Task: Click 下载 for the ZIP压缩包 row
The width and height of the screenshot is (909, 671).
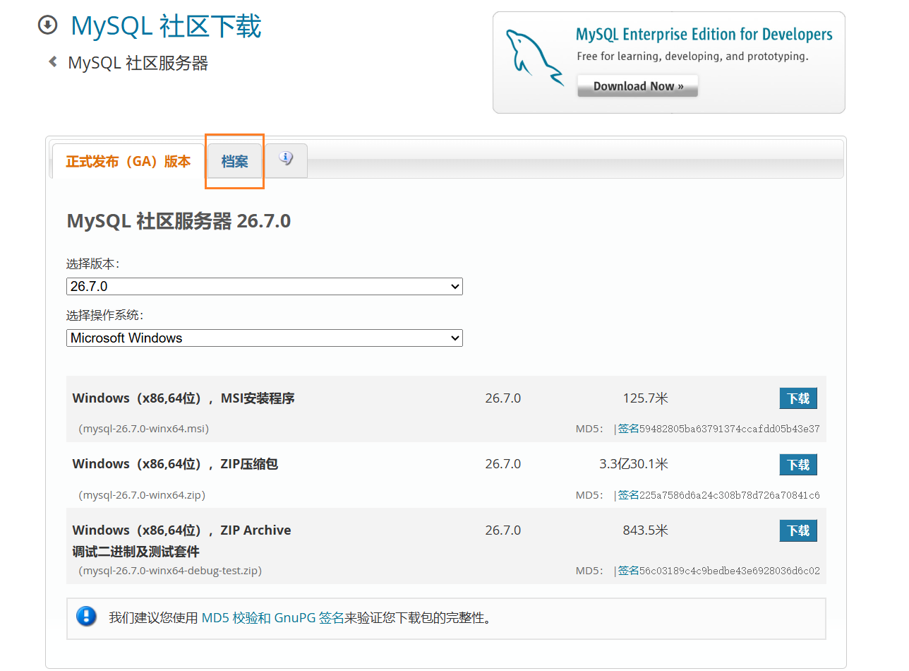Action: pyautogui.click(x=798, y=465)
